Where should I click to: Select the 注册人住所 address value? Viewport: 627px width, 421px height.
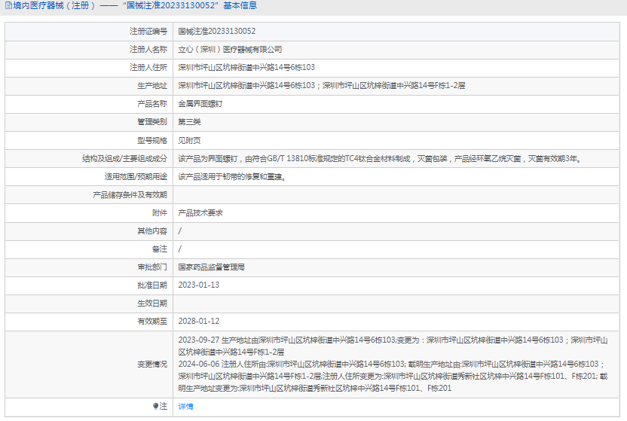246,68
